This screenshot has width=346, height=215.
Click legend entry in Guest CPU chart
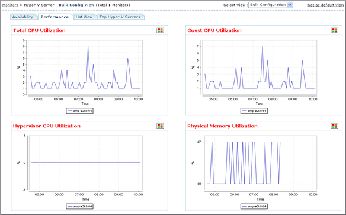pyautogui.click(x=254, y=111)
